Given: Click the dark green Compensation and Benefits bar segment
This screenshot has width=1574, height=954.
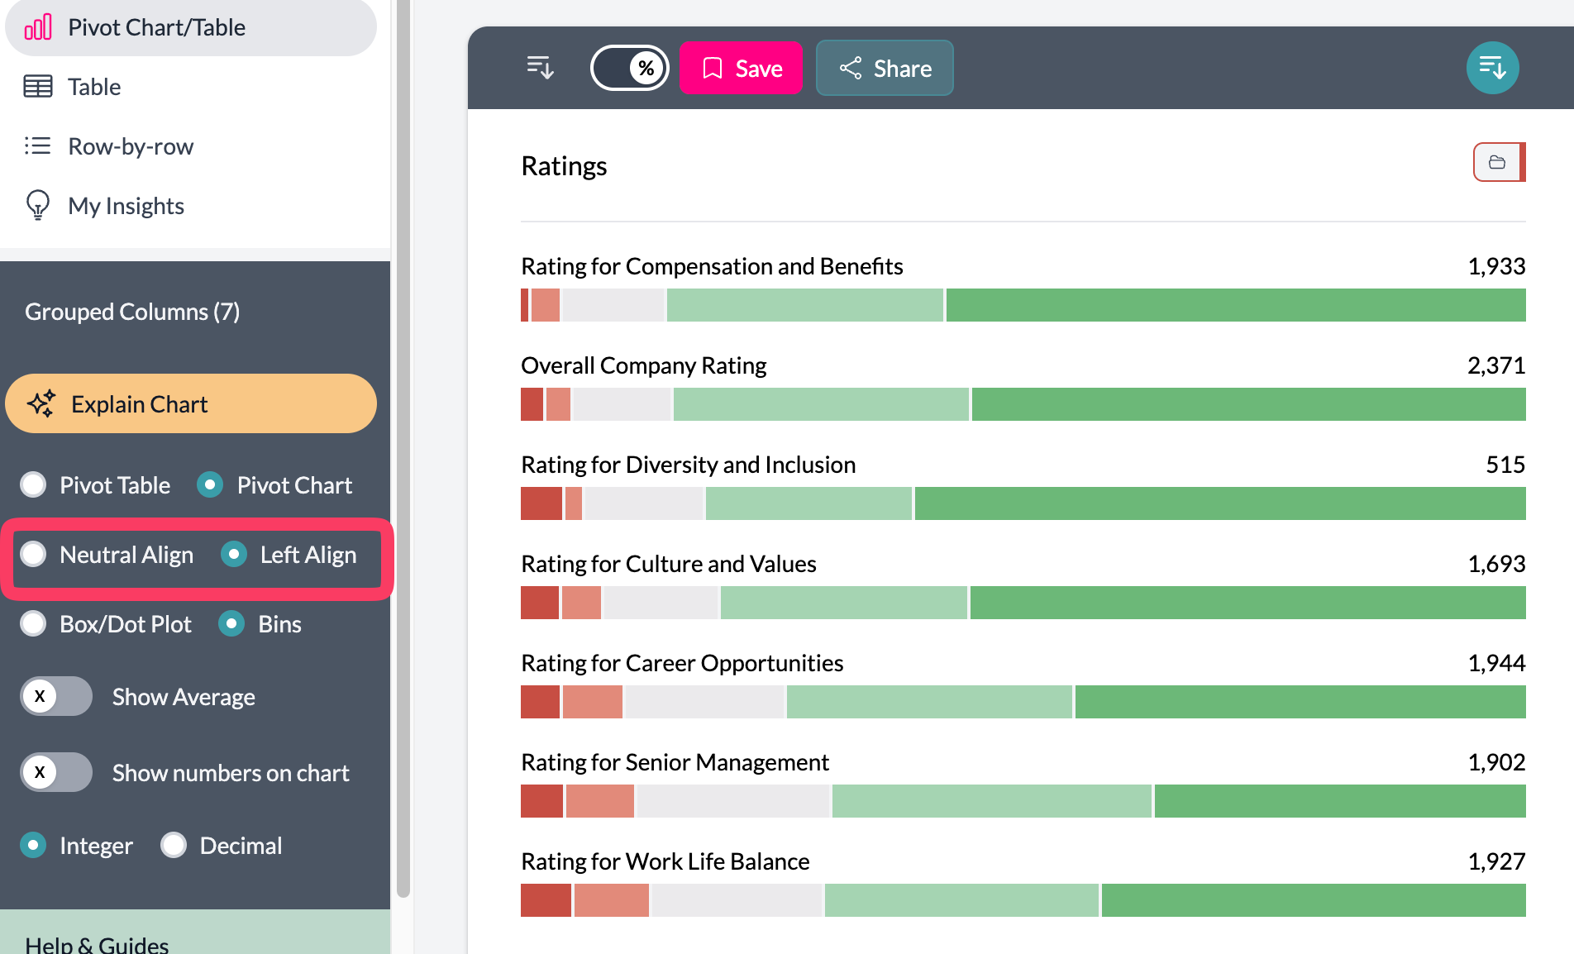Looking at the screenshot, I should (x=1235, y=305).
